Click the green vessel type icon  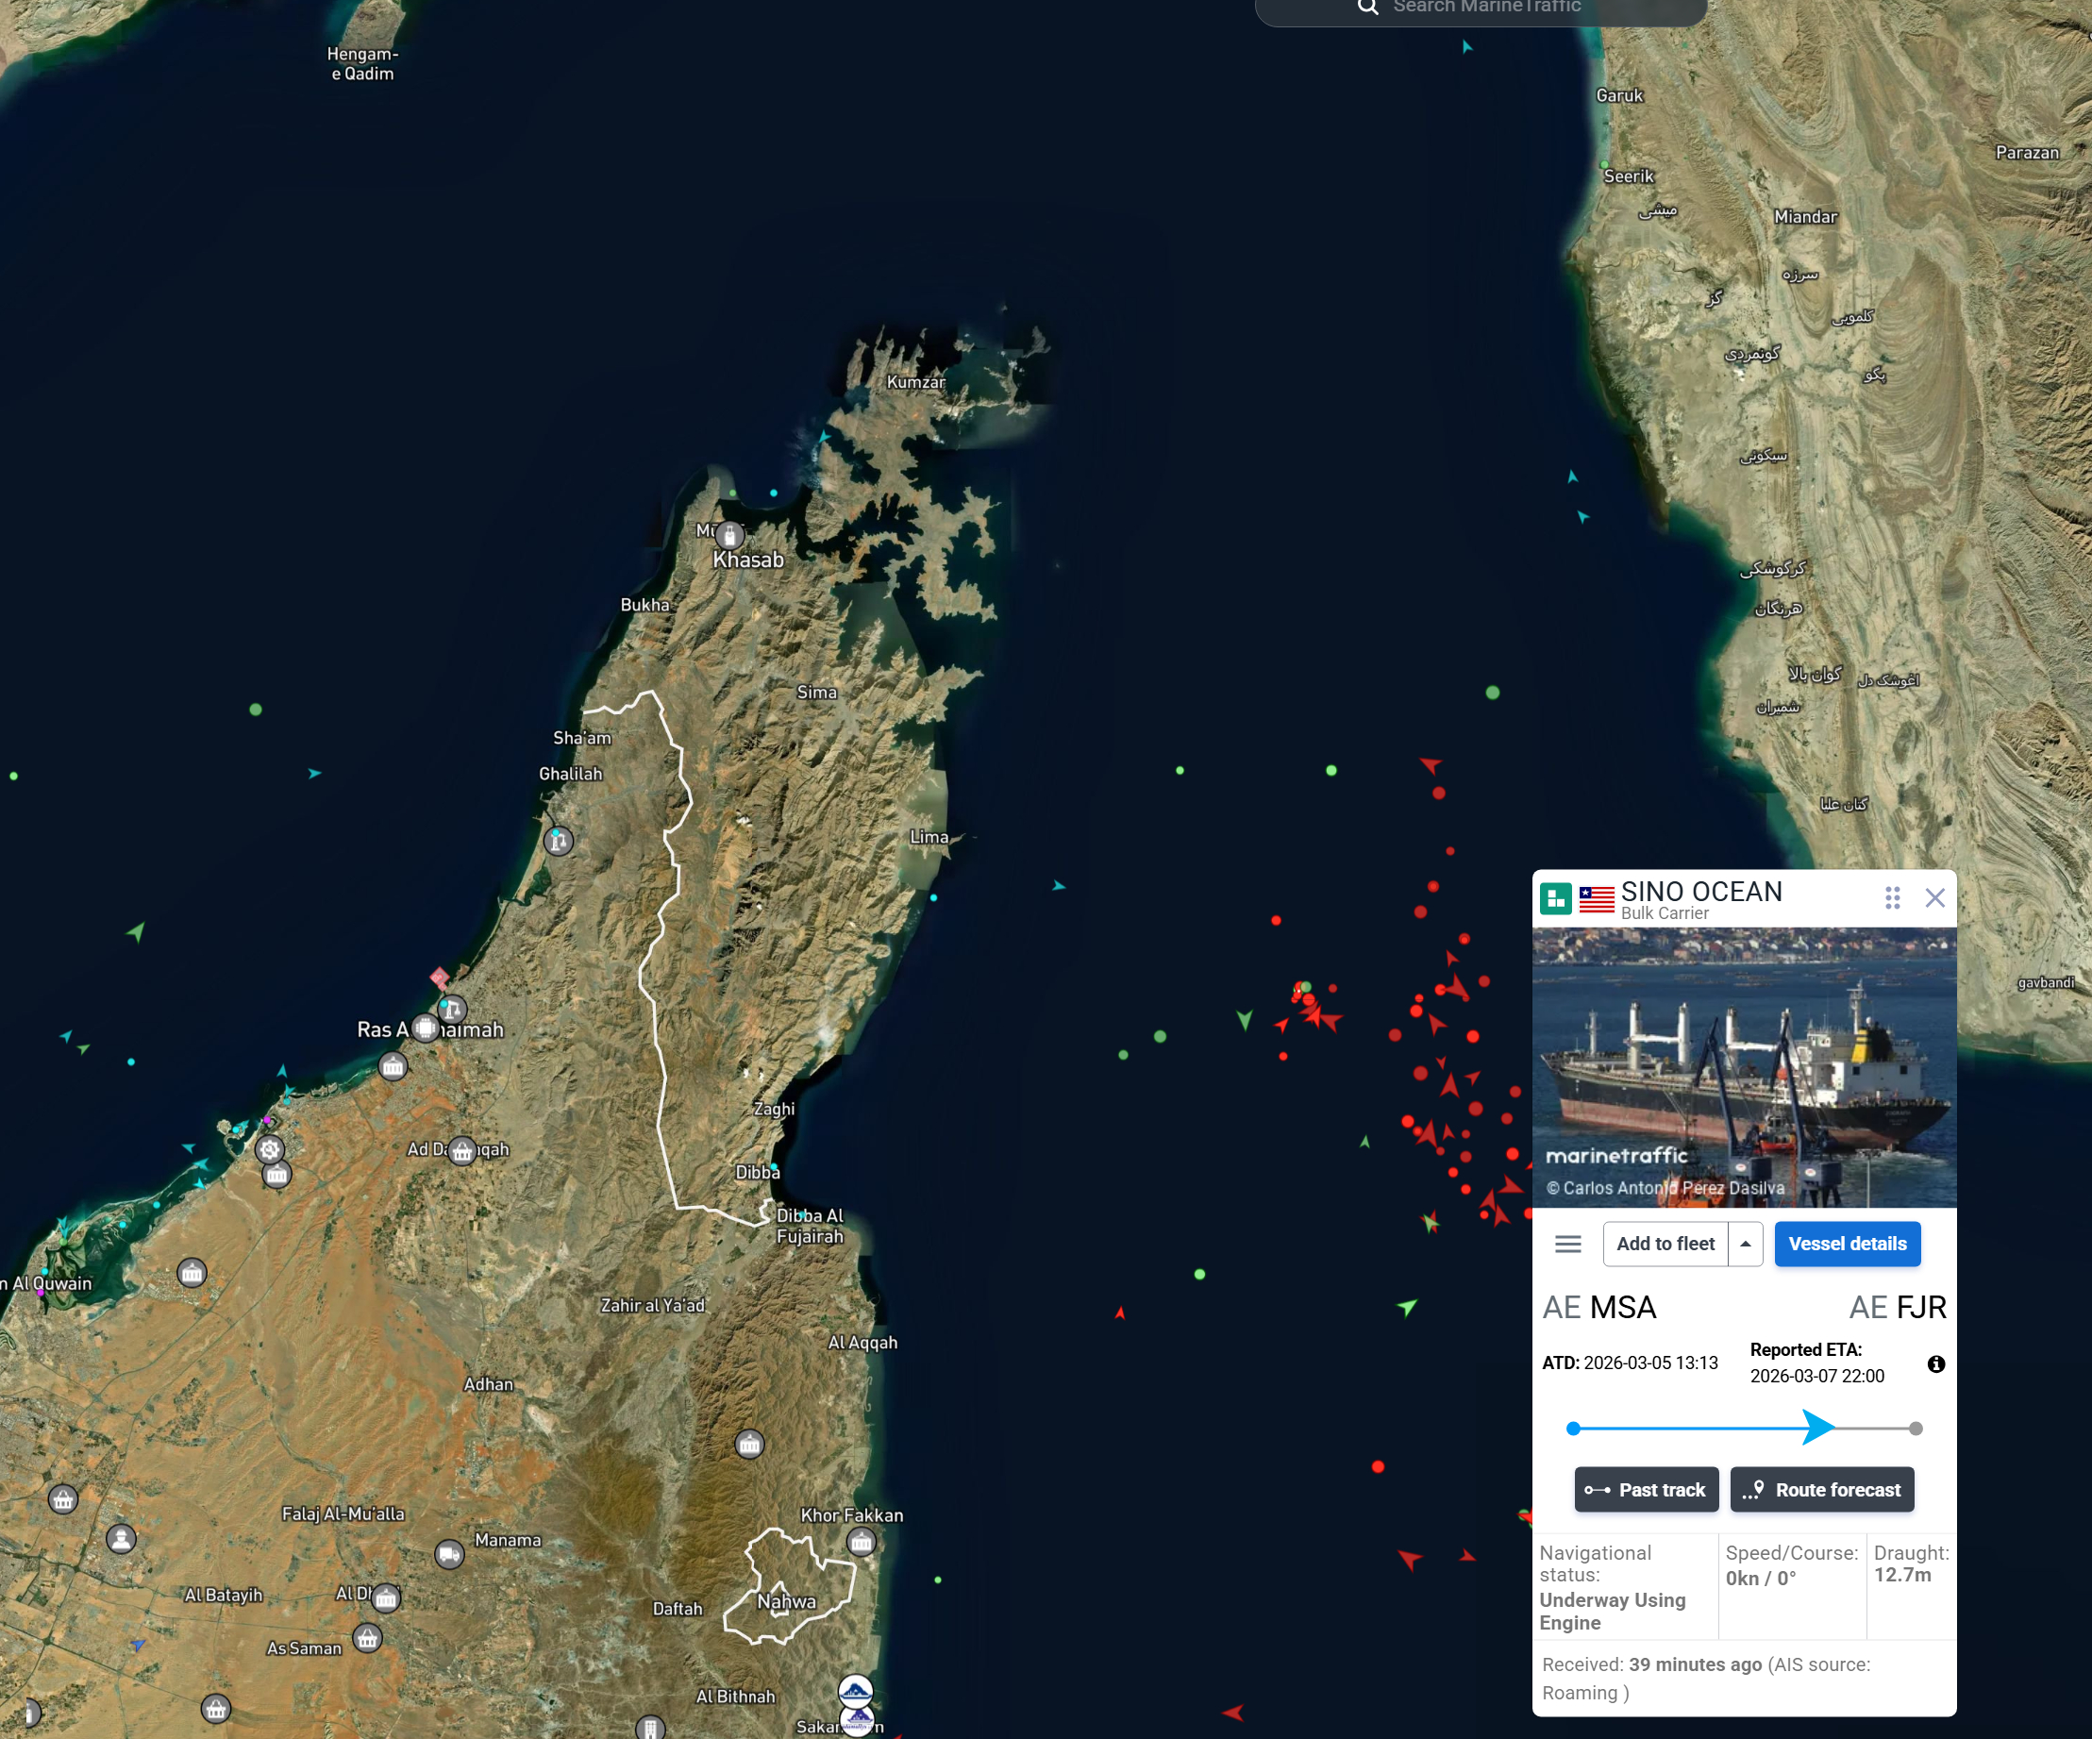pyautogui.click(x=1555, y=897)
